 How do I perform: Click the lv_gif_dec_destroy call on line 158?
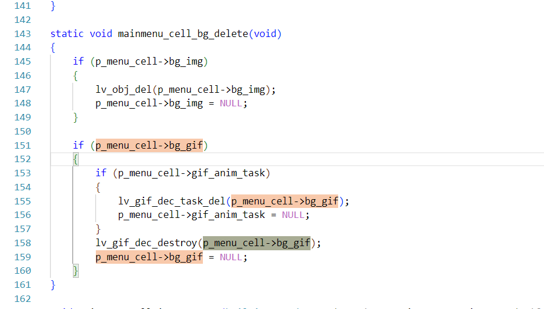point(148,243)
